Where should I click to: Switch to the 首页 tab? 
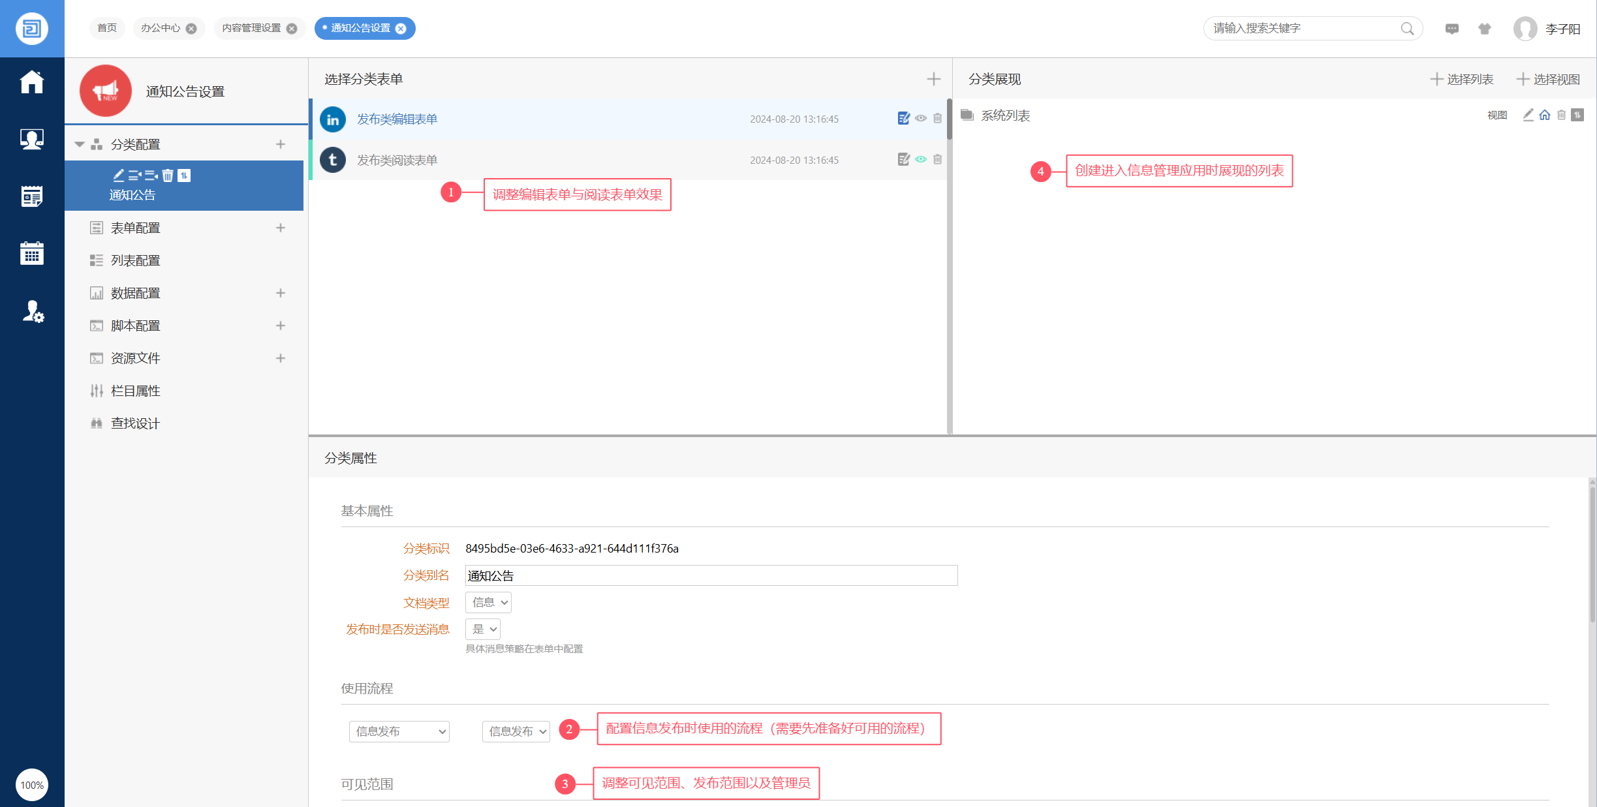(x=107, y=28)
